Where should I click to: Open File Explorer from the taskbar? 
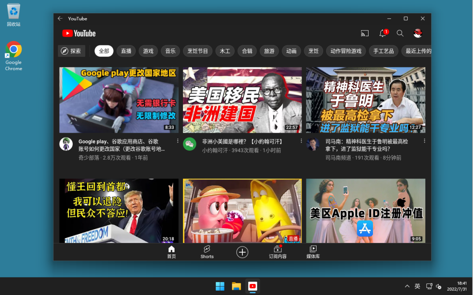[x=236, y=286]
